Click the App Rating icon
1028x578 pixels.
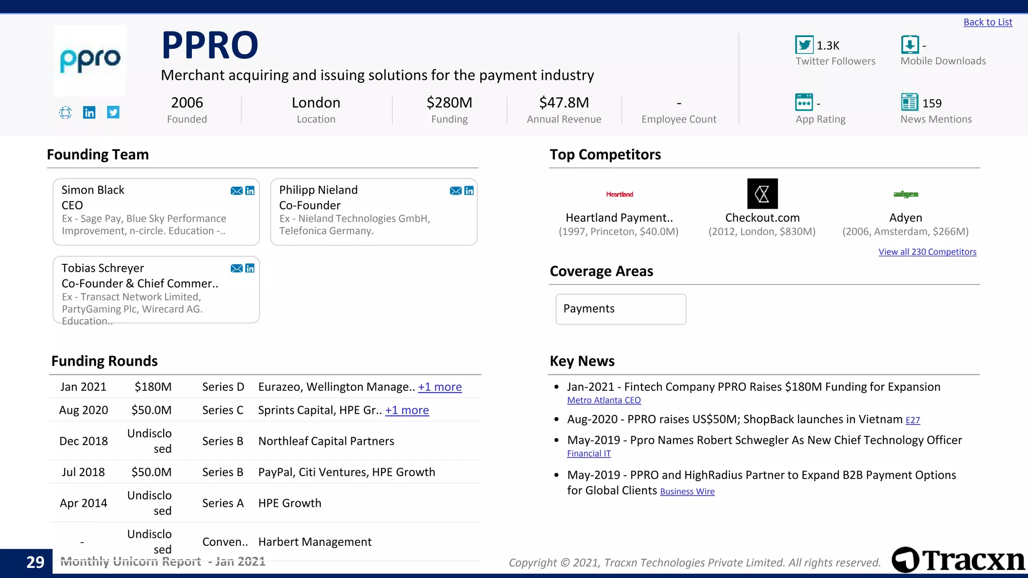(804, 102)
